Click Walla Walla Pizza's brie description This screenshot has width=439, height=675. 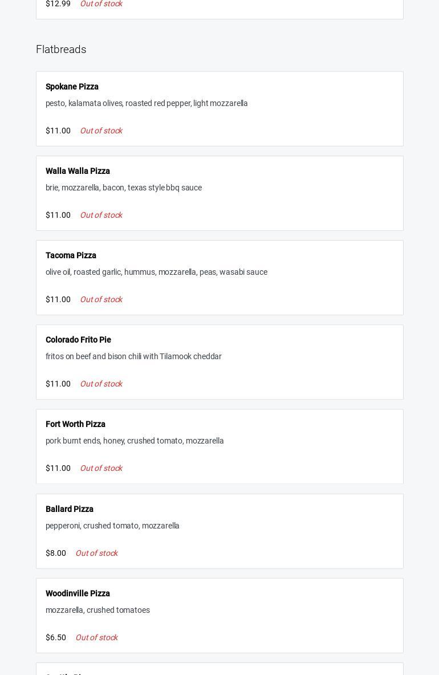coord(124,188)
